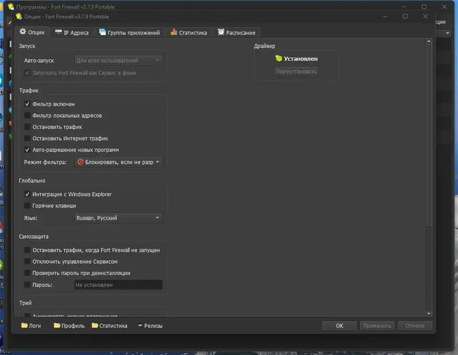Viewport: 458px width, 355px height.
Task: Open the Логи folder icon
Action: pos(25,325)
